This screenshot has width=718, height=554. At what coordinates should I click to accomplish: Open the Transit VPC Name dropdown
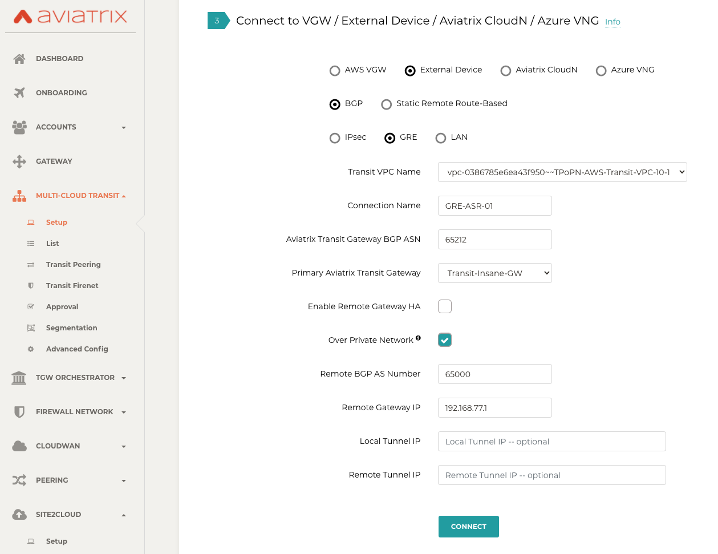pyautogui.click(x=562, y=172)
